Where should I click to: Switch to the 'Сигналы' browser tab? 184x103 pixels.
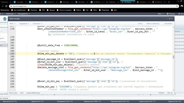pos(143,2)
